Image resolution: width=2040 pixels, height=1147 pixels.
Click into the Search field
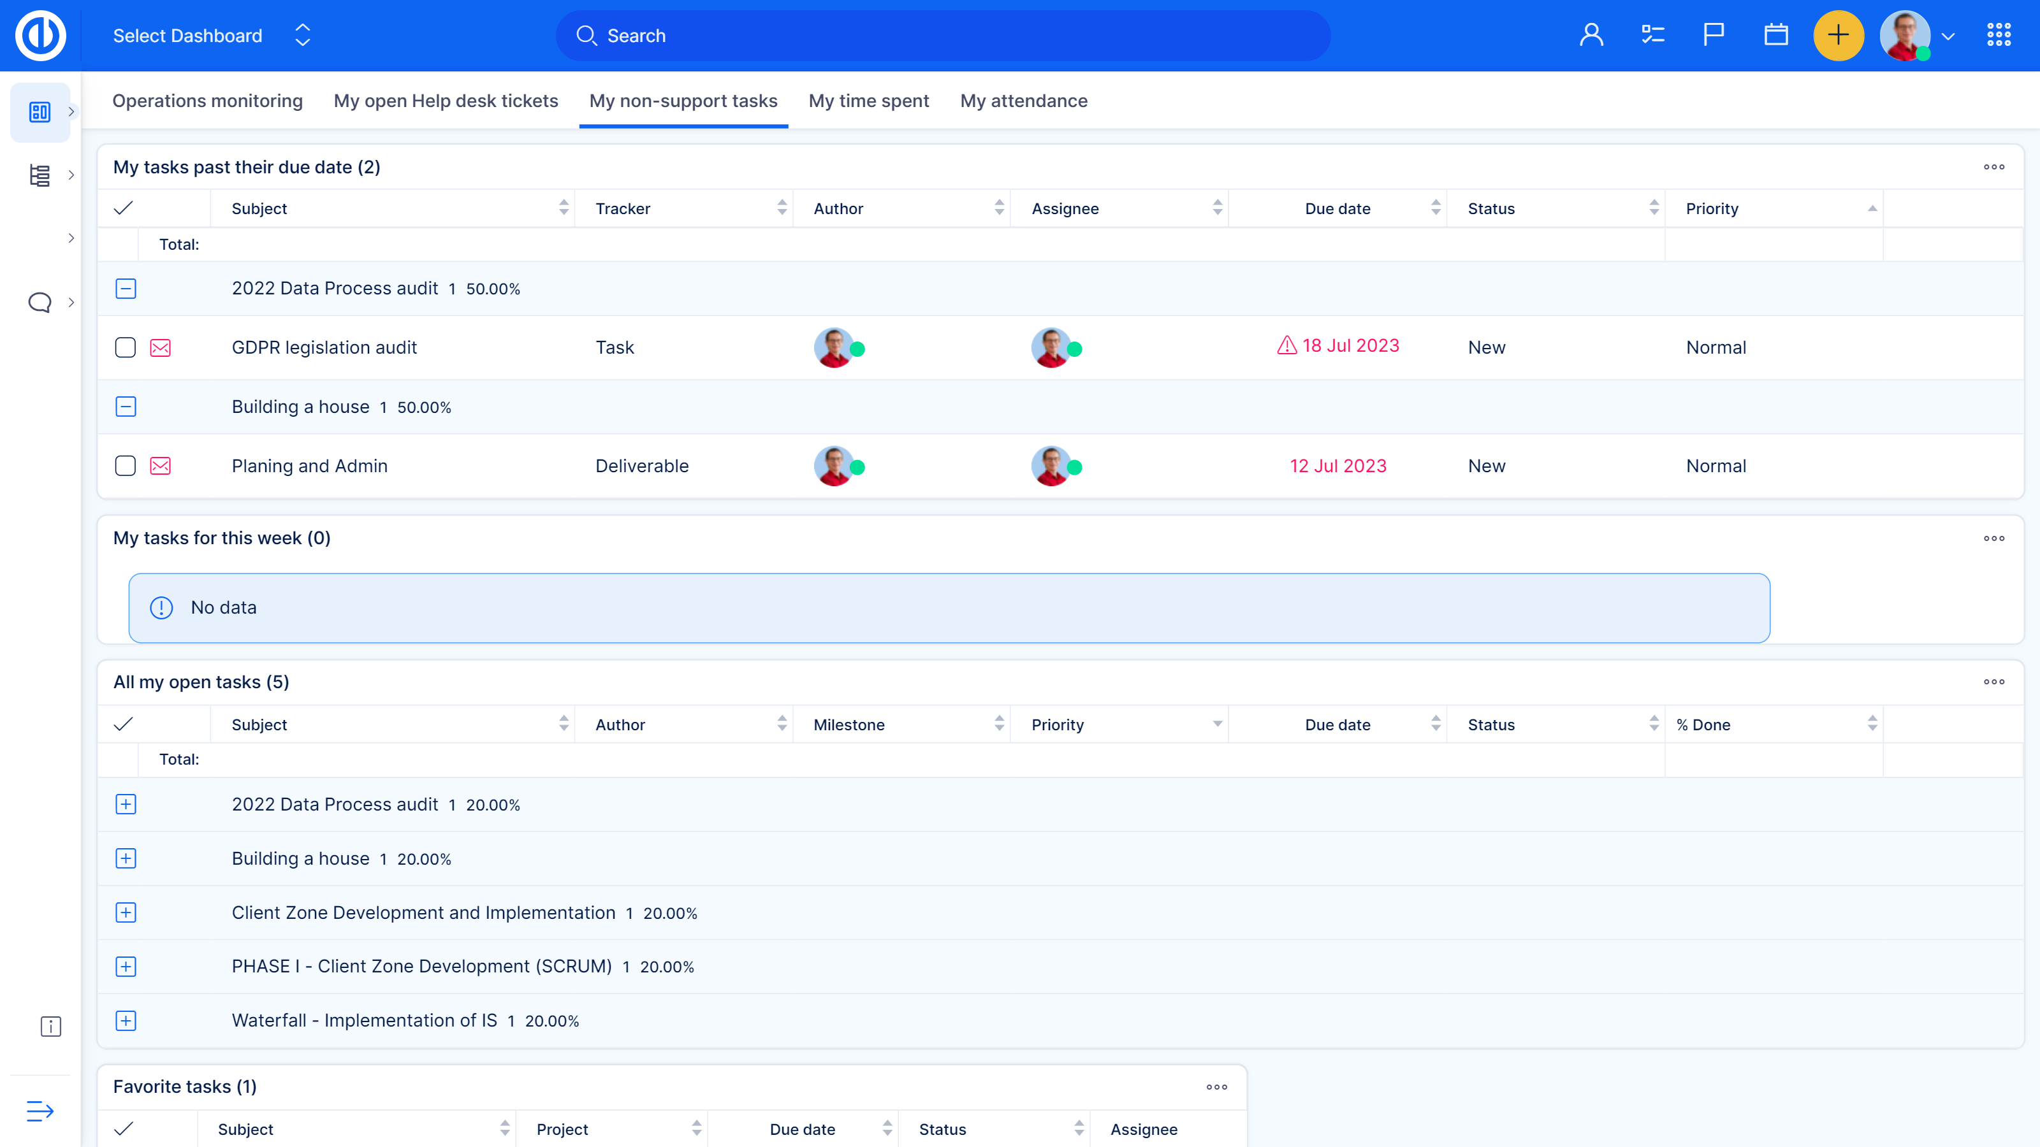(x=942, y=36)
